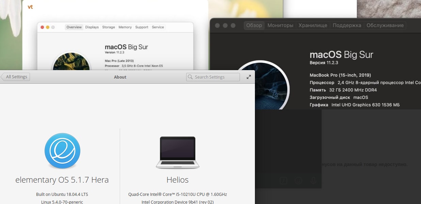Screen dimensions: 421x204
Task: Click the "vt" orange label
Action: pyautogui.click(x=30, y=7)
